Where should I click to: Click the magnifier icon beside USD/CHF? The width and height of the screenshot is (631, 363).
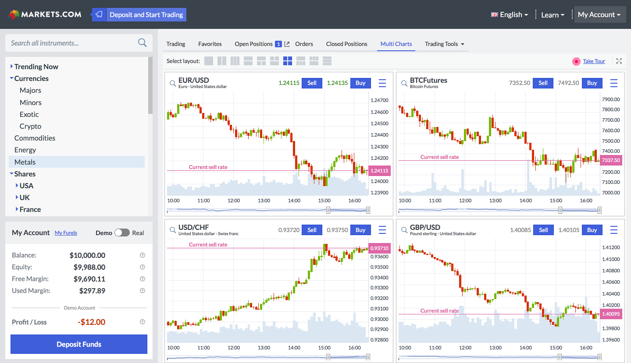click(172, 230)
